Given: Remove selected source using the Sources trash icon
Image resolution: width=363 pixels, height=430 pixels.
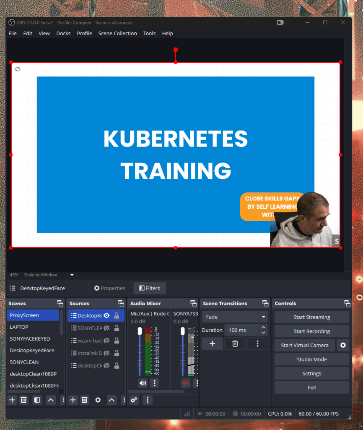Looking at the screenshot, I should (x=84, y=400).
